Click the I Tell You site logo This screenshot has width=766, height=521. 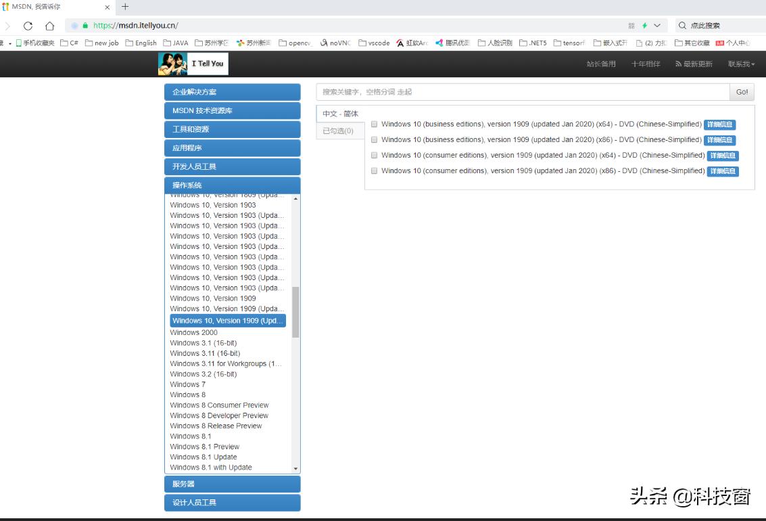coord(193,64)
